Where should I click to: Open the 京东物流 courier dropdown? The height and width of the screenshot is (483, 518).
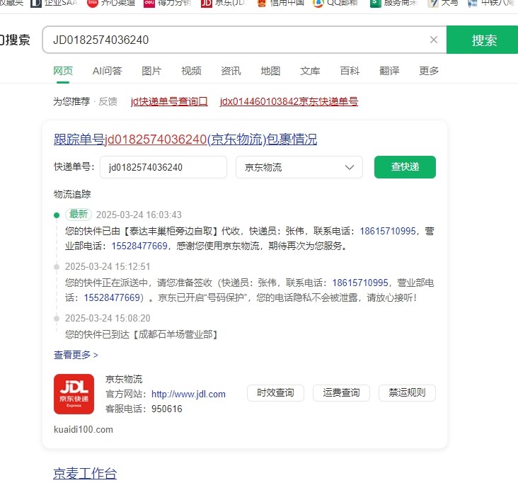pyautogui.click(x=299, y=167)
